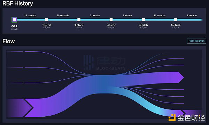Screen dimensions: 209x125
Task: Choose the 39,315 sat/vB timeline square
Action: (144, 20)
